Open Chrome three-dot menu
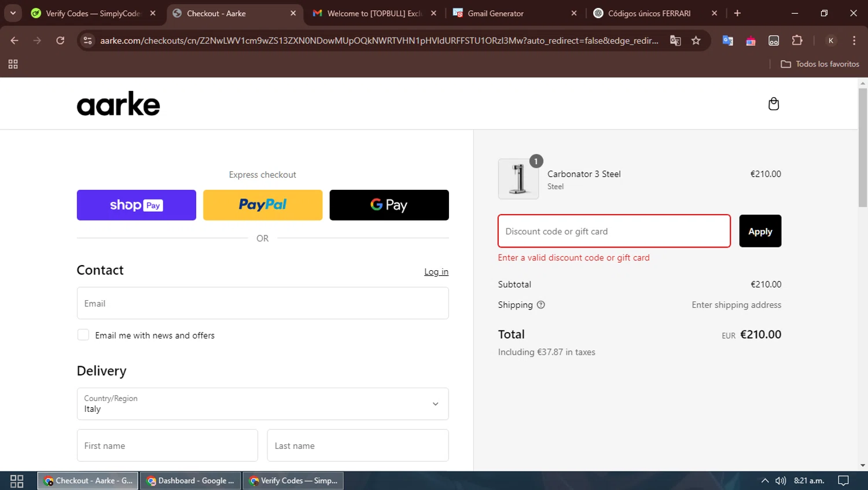Viewport: 868px width, 490px height. click(x=854, y=40)
